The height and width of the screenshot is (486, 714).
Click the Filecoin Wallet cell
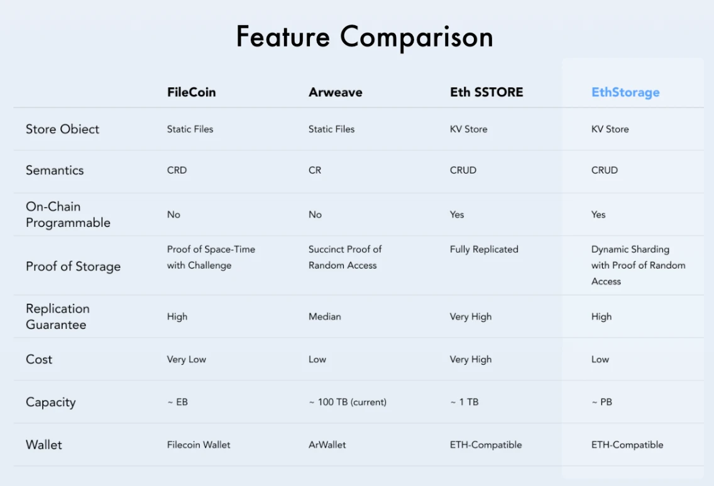pyautogui.click(x=199, y=445)
